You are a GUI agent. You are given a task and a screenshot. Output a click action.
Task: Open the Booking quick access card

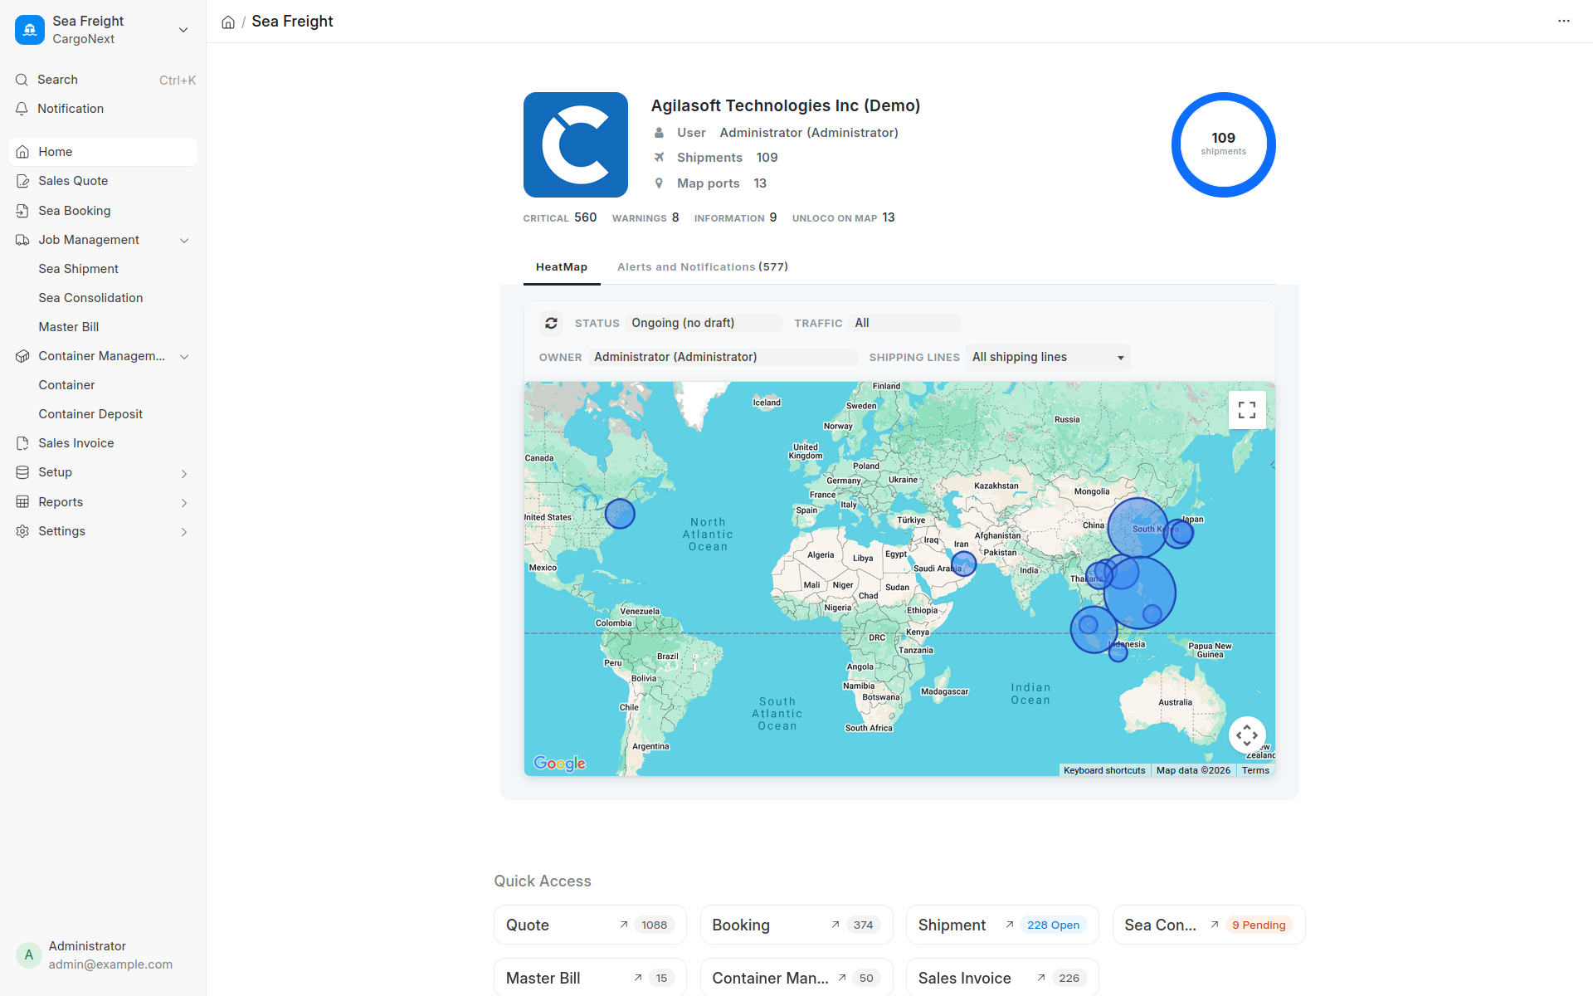pyautogui.click(x=796, y=925)
